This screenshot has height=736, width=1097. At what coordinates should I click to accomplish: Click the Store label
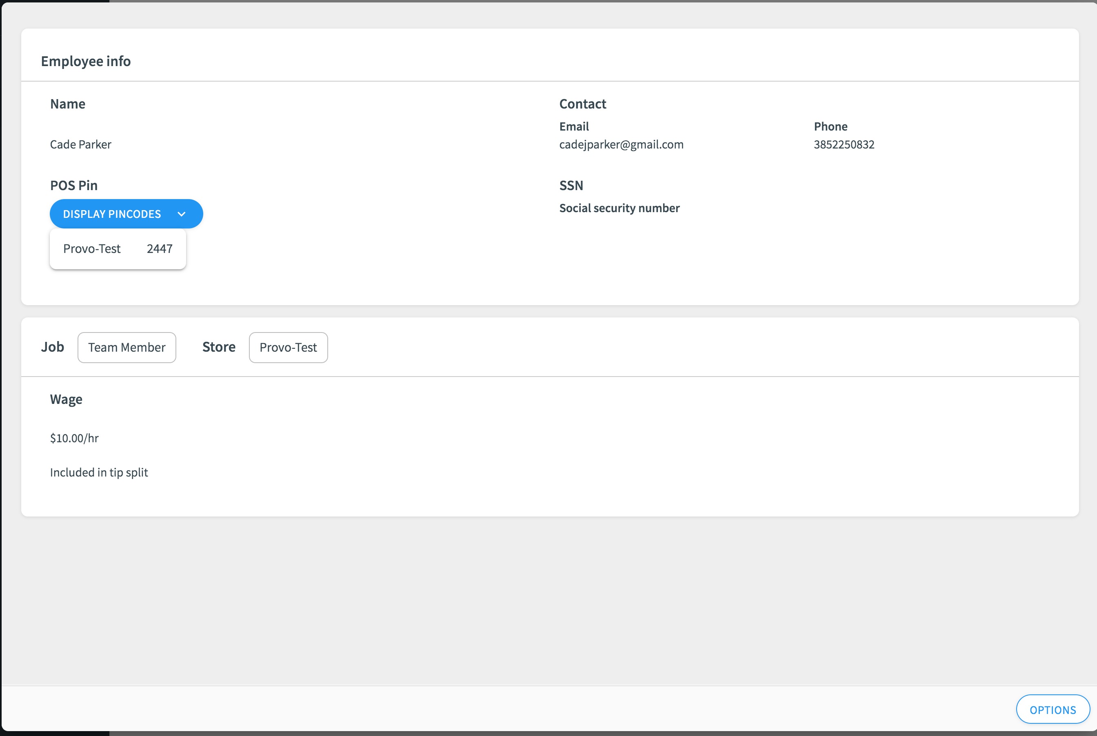(x=219, y=347)
